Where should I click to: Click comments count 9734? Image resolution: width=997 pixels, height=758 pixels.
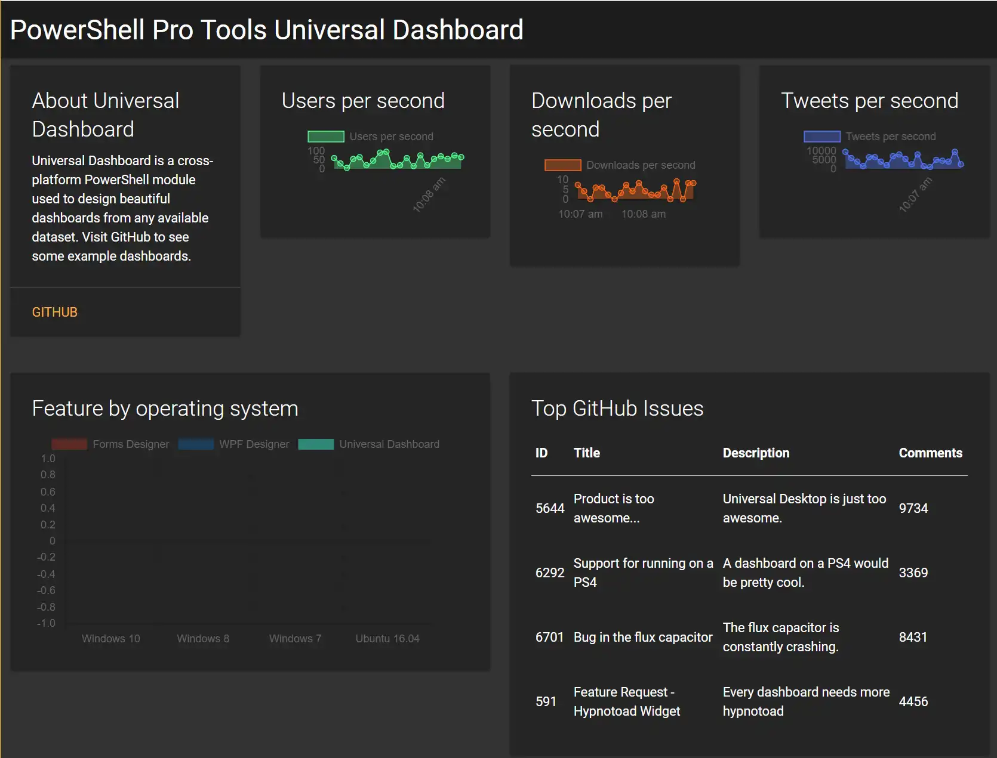913,508
